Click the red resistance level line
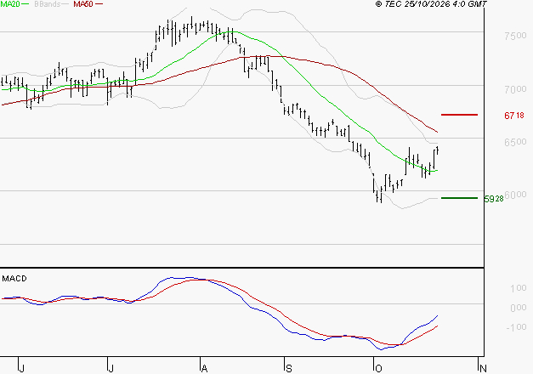This screenshot has height=374, width=533. tap(459, 115)
